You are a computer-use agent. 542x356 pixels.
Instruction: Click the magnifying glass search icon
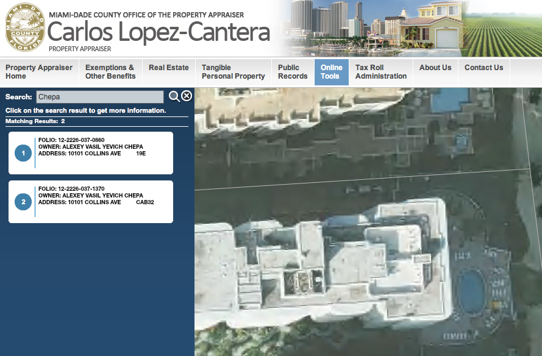(x=174, y=96)
